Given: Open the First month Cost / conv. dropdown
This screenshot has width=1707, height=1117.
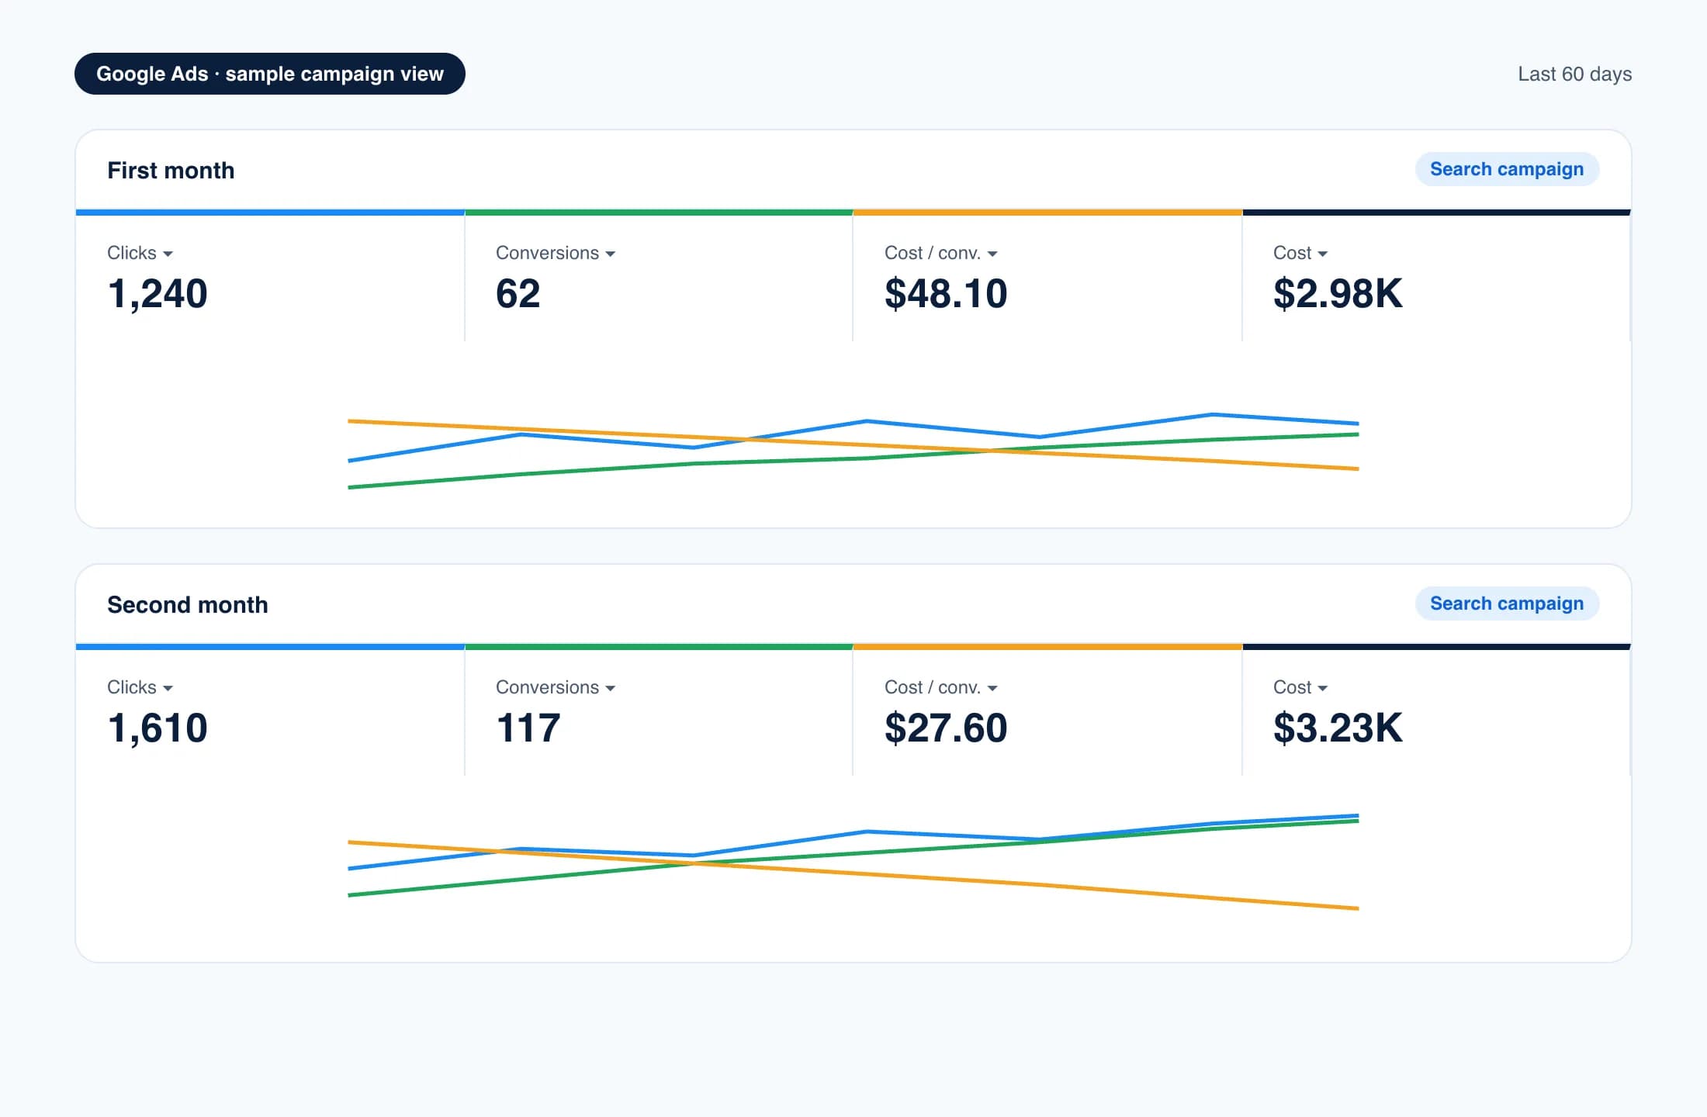Looking at the screenshot, I should click(941, 253).
